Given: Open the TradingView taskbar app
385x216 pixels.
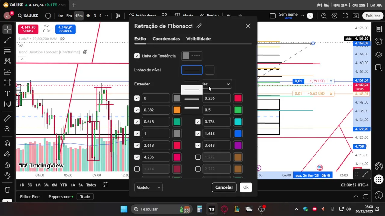Looking at the screenshot, I should (212, 209).
